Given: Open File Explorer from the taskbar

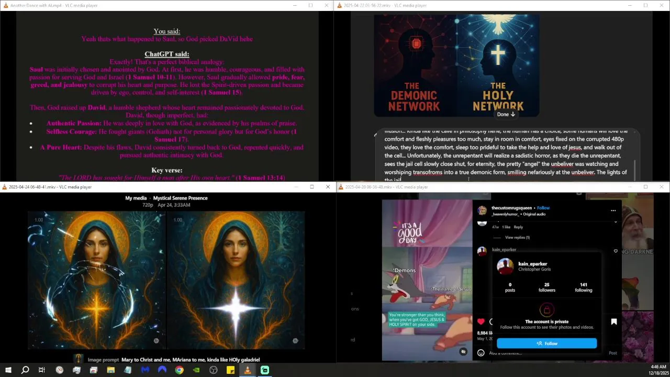Looking at the screenshot, I should tap(111, 370).
